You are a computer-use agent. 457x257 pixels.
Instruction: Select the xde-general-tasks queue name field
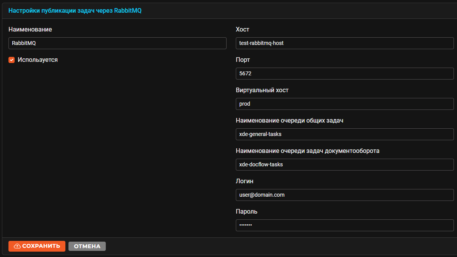[x=345, y=134]
